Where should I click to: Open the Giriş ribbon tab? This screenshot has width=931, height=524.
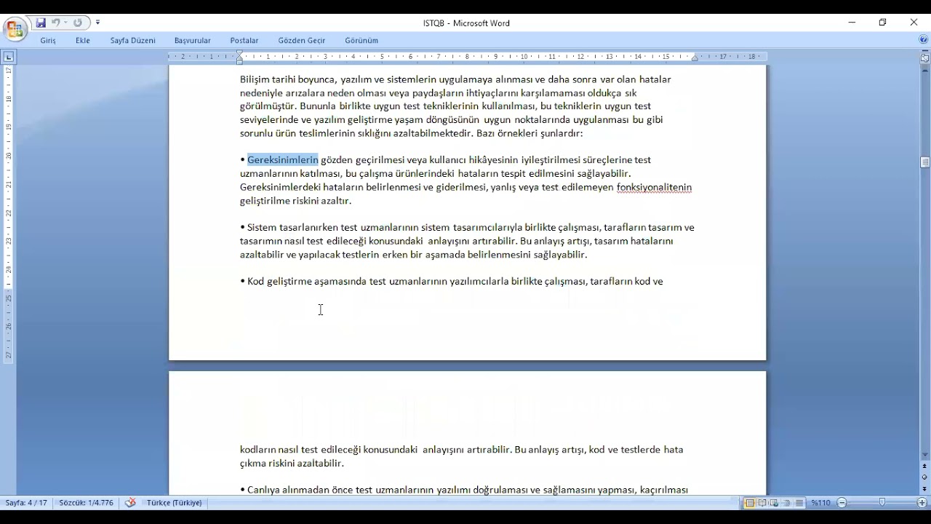[48, 41]
